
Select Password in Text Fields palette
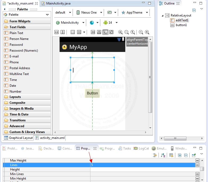coord(16,45)
